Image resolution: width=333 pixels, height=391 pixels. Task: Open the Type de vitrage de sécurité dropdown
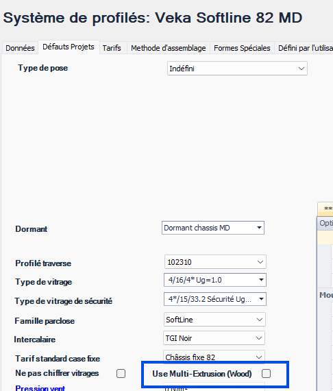click(215, 299)
